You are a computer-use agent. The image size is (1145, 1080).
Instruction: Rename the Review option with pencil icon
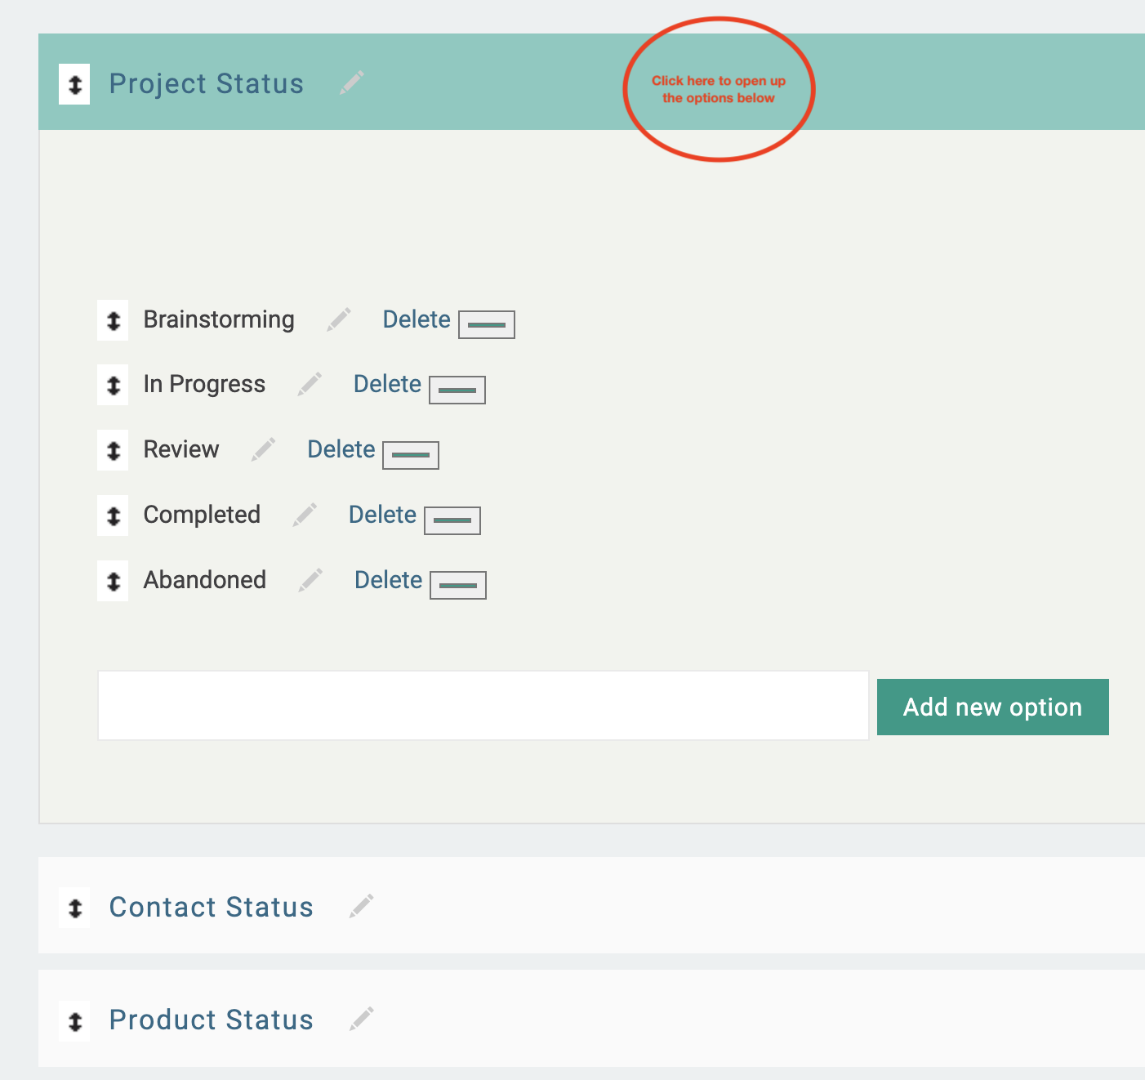pyautogui.click(x=263, y=449)
